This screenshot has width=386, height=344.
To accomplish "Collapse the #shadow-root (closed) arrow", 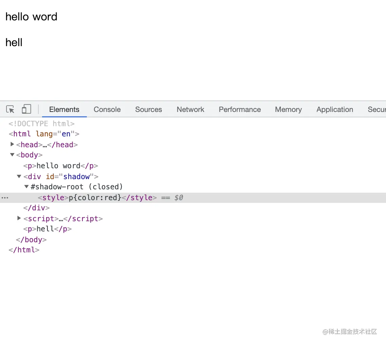I will click(x=26, y=187).
